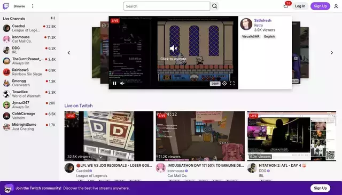
Task: Unmute using the player volume icon
Action: pos(122,83)
